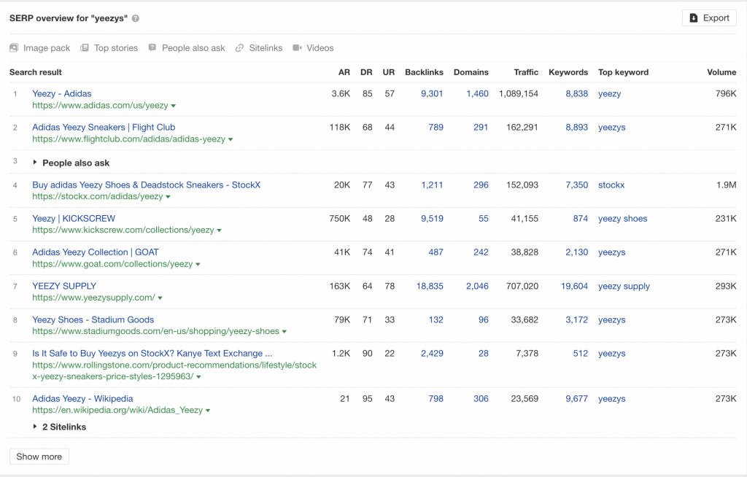Open URL dropdown for stadiumgoods.com result

tap(285, 332)
